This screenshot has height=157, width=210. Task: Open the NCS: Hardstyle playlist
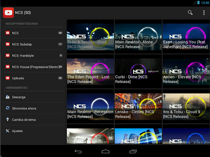coord(33,56)
